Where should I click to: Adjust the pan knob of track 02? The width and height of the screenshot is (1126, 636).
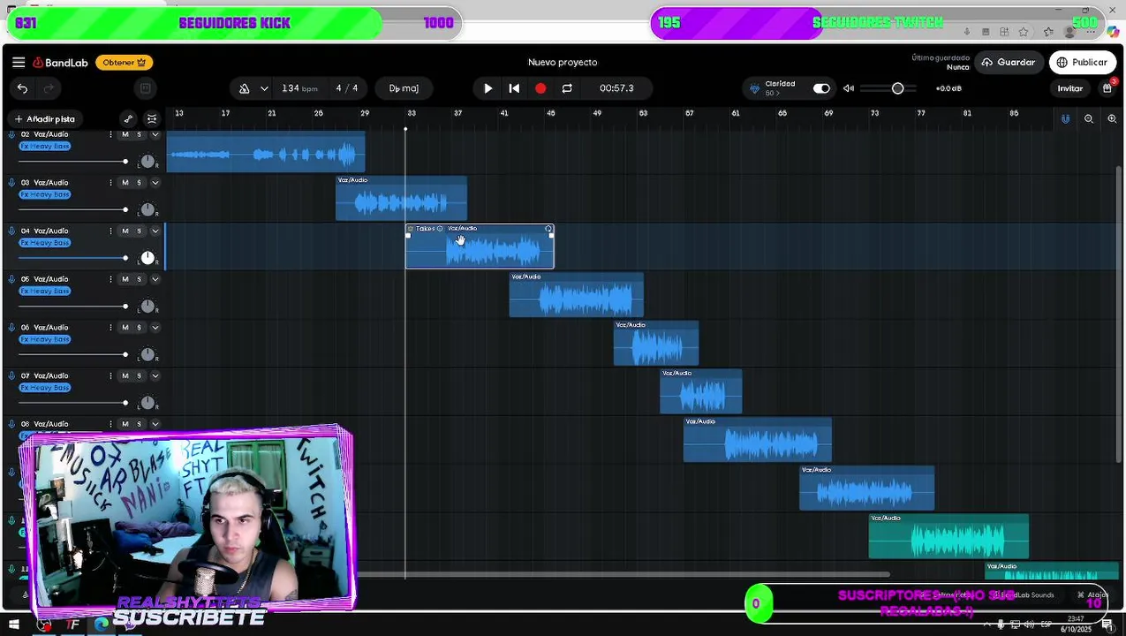(x=147, y=162)
